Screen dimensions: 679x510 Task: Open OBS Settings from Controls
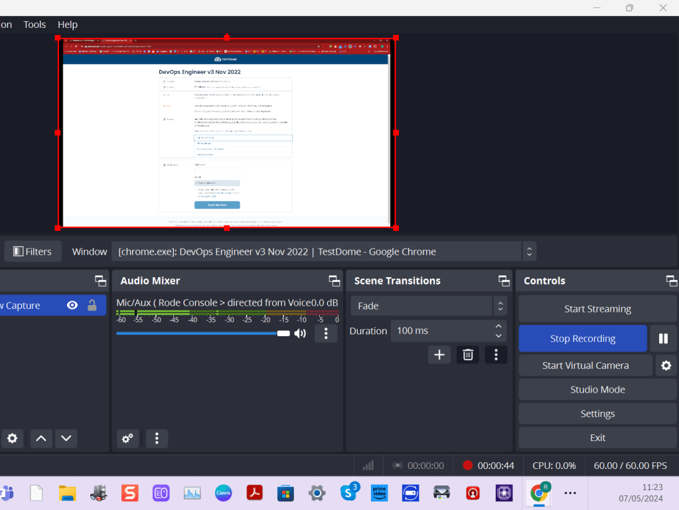tap(597, 414)
